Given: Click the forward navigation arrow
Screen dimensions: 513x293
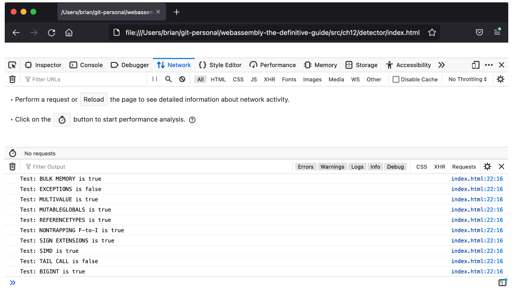Looking at the screenshot, I should click(34, 32).
